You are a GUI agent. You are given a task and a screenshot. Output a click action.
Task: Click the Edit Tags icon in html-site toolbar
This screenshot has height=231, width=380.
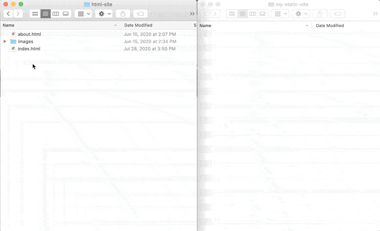(x=140, y=14)
